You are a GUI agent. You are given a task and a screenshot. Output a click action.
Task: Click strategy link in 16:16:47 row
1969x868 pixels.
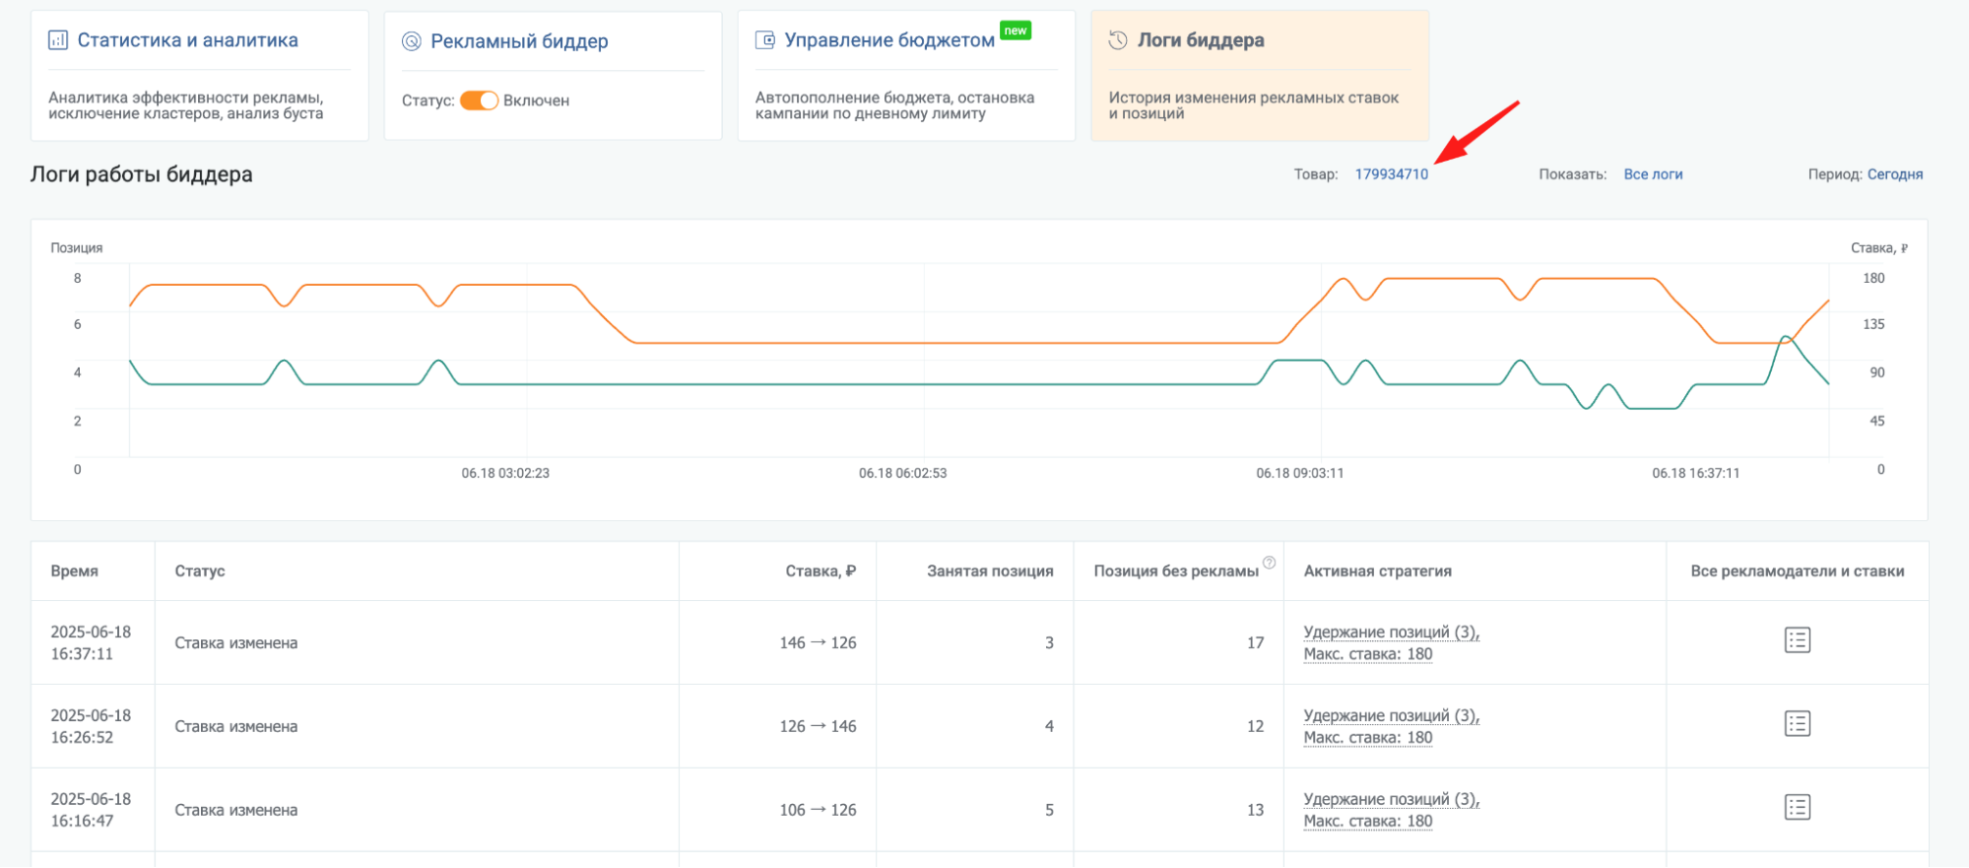(1391, 811)
